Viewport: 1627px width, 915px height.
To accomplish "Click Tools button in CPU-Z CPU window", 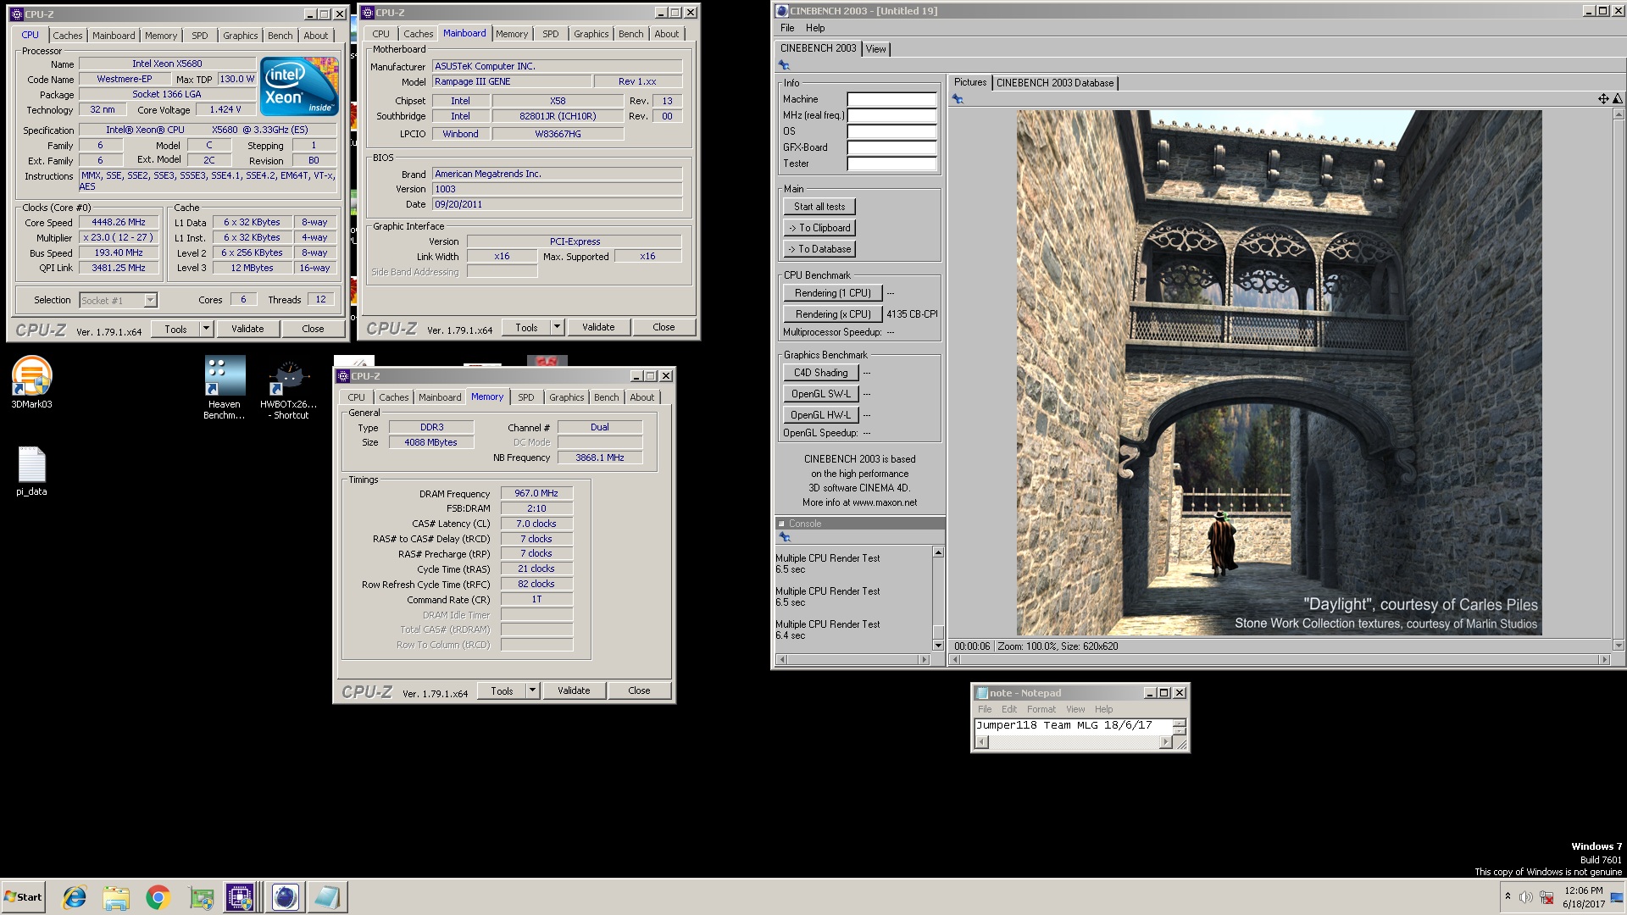I will coord(176,329).
